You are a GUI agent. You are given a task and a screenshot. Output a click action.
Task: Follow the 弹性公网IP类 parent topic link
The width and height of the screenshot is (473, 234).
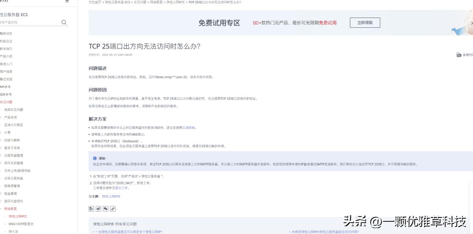coord(111,196)
